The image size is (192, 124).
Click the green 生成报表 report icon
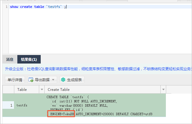click(63, 80)
